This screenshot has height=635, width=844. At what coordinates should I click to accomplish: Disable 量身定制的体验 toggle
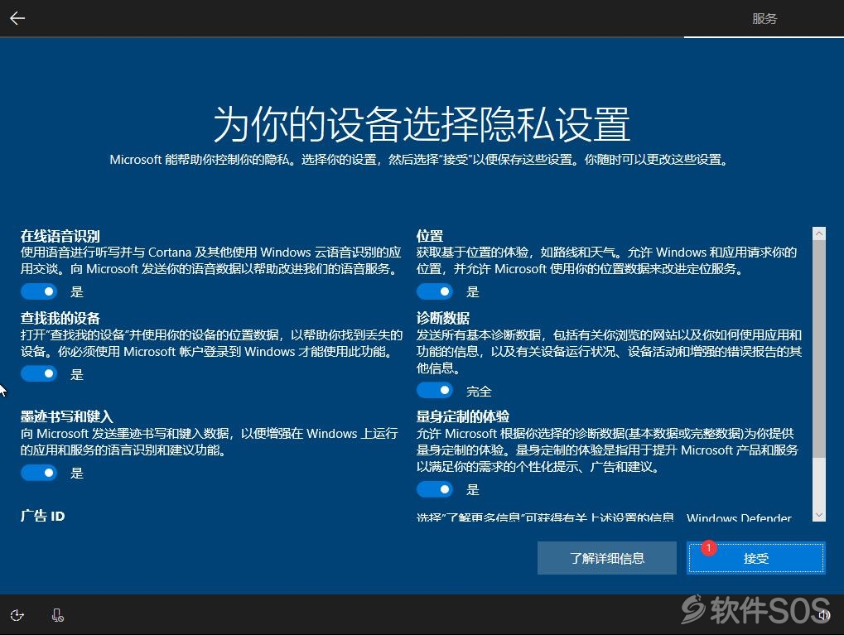click(435, 490)
